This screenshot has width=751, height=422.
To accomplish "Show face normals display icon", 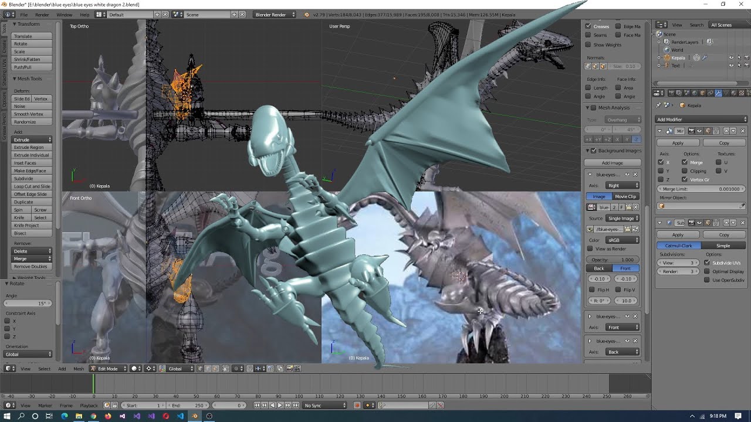I will pyautogui.click(x=603, y=66).
